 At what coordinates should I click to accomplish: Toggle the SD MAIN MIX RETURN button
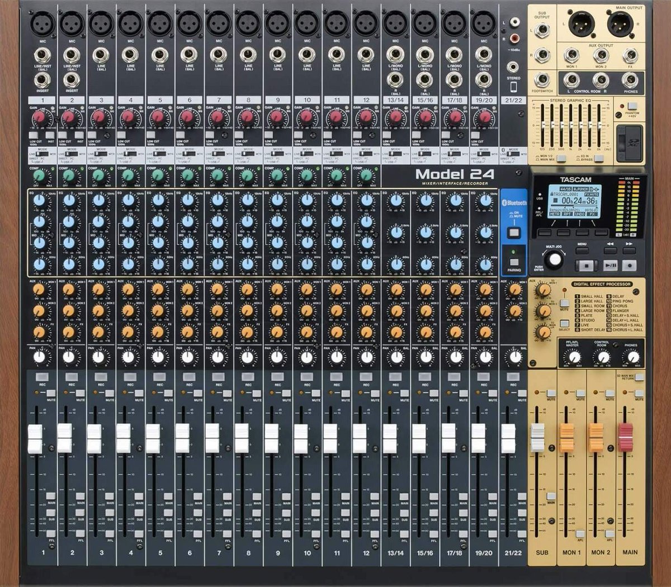tap(639, 377)
